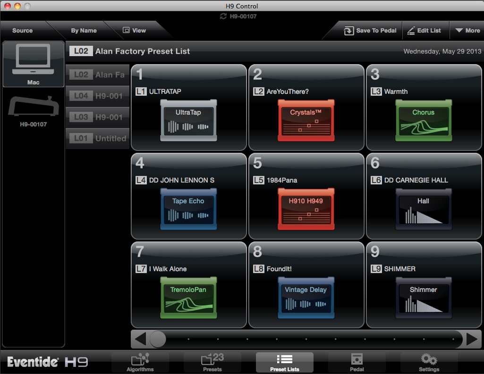
Task: Click the Warmth preset name
Action: click(x=396, y=91)
